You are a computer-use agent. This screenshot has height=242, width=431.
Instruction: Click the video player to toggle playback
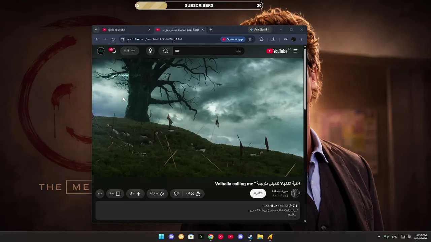pos(198,117)
